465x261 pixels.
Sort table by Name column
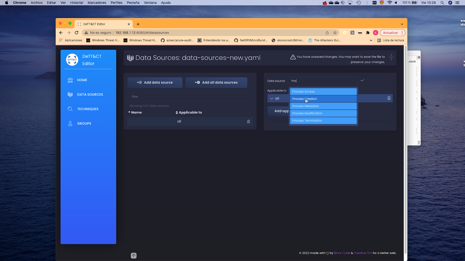(x=135, y=113)
